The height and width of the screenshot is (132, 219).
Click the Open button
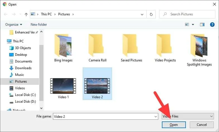point(174,125)
